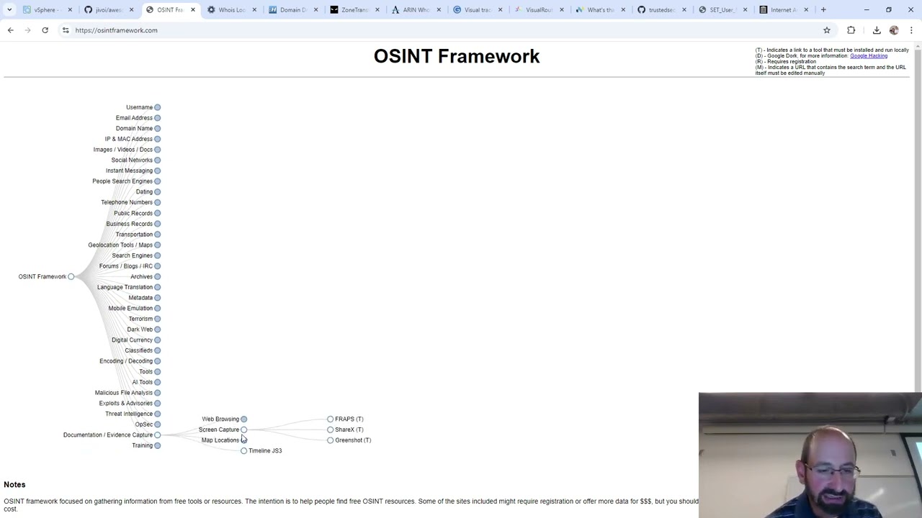Image resolution: width=922 pixels, height=518 pixels.
Task: Expand the Username node circle
Action: tap(157, 107)
